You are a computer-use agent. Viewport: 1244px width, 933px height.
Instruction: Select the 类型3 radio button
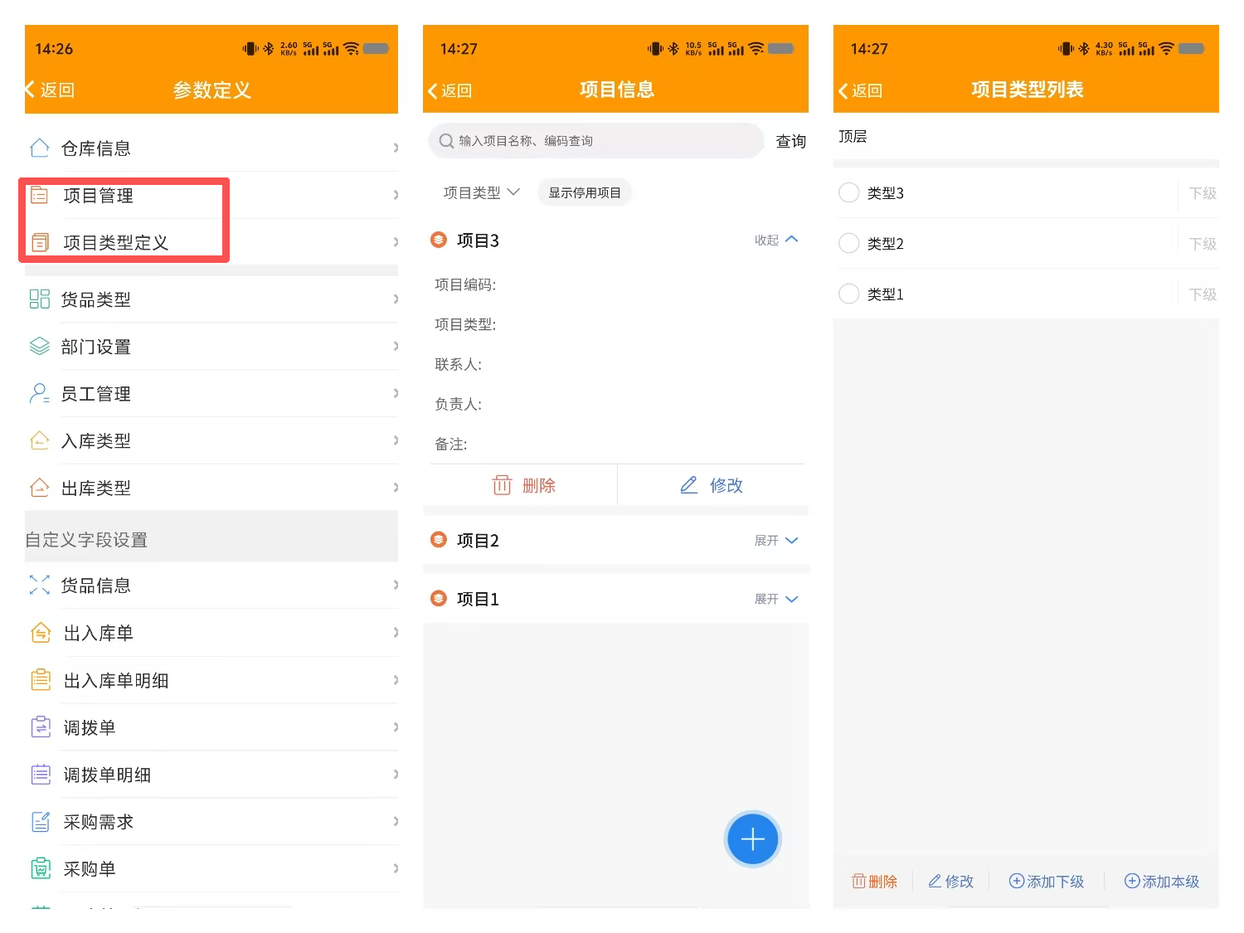pyautogui.click(x=848, y=192)
